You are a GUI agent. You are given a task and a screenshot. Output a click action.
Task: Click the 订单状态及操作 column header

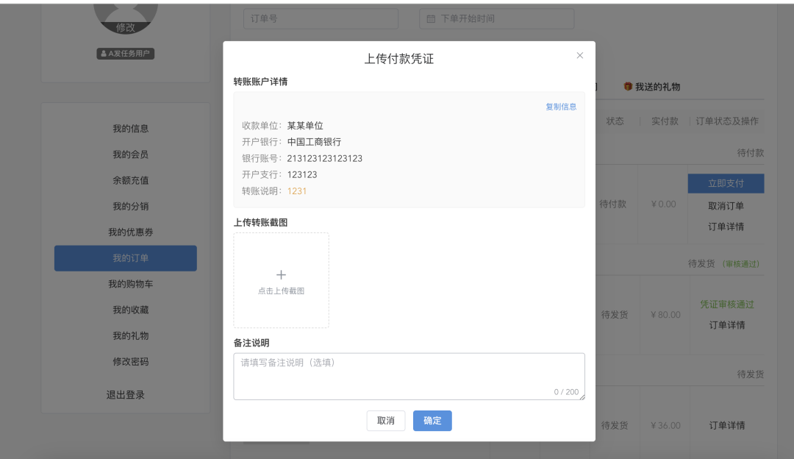[x=726, y=121]
